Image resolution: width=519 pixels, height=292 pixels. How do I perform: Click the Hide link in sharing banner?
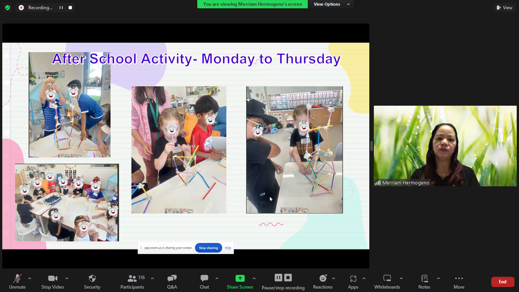click(x=228, y=248)
